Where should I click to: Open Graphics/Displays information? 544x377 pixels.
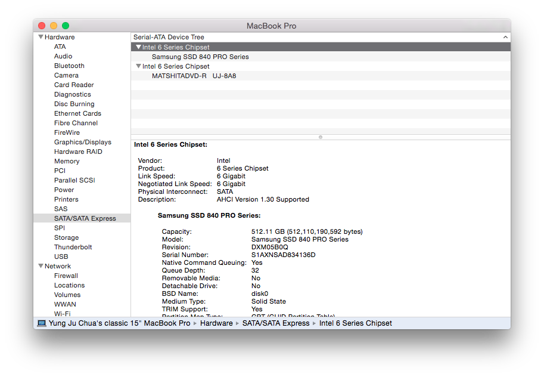(x=83, y=142)
